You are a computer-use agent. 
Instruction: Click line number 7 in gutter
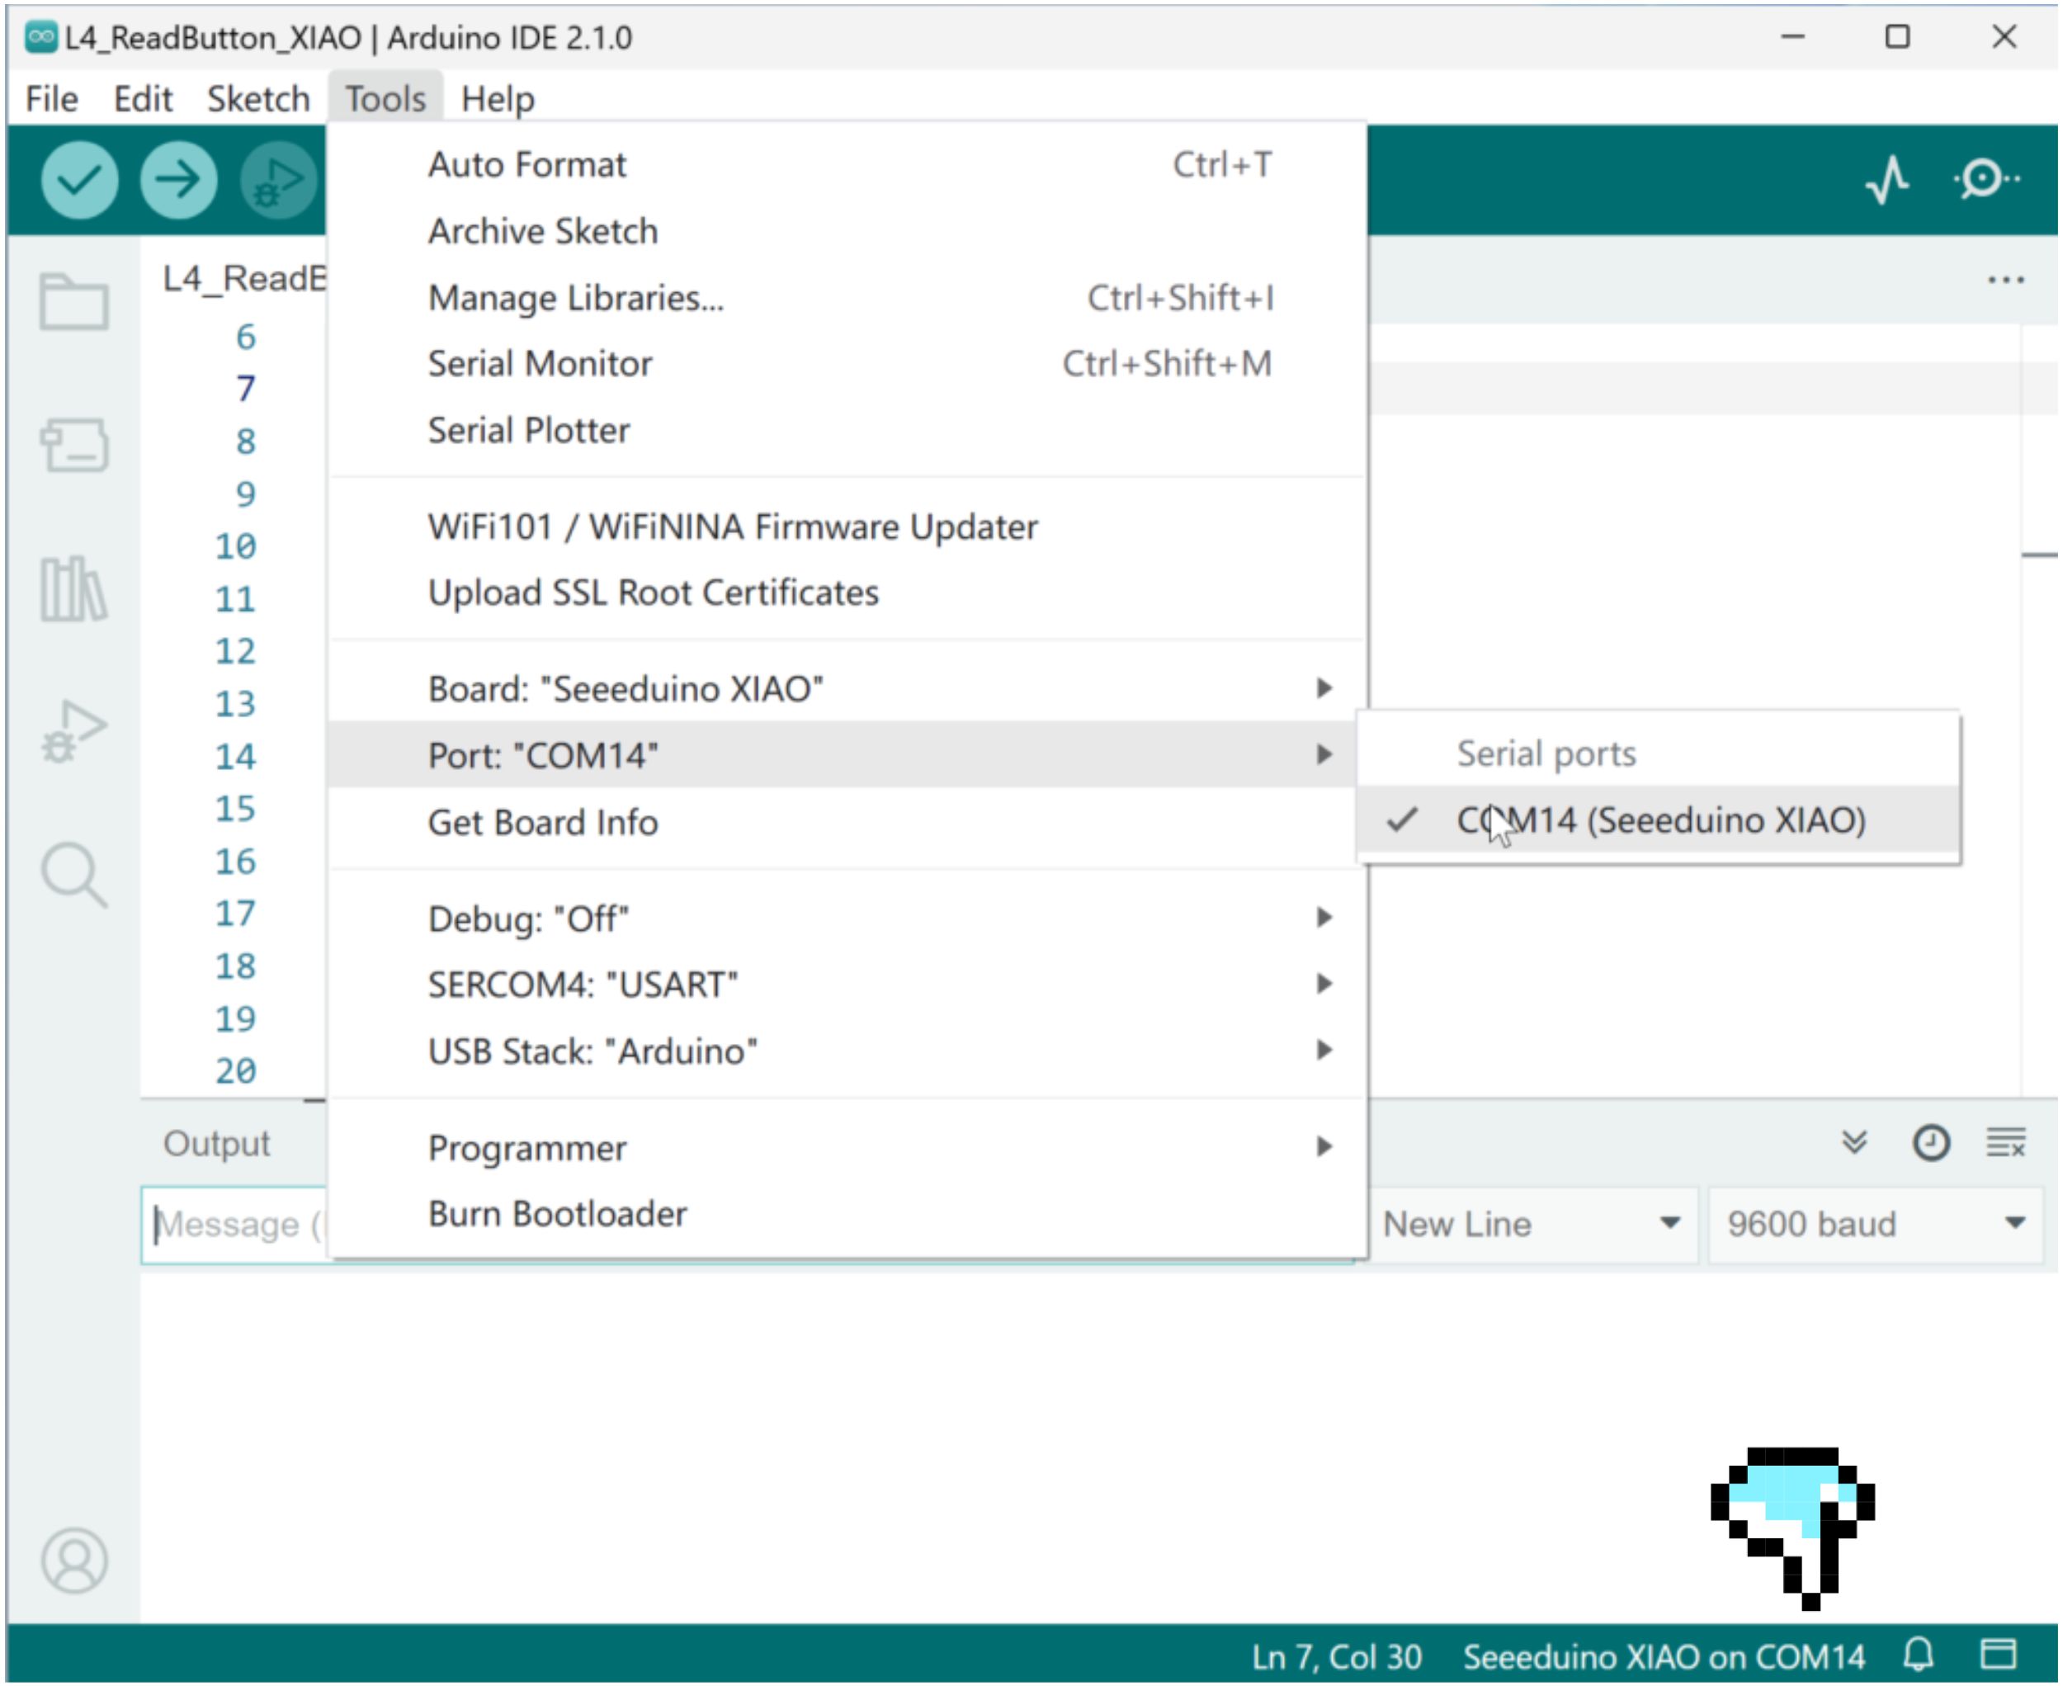point(246,389)
